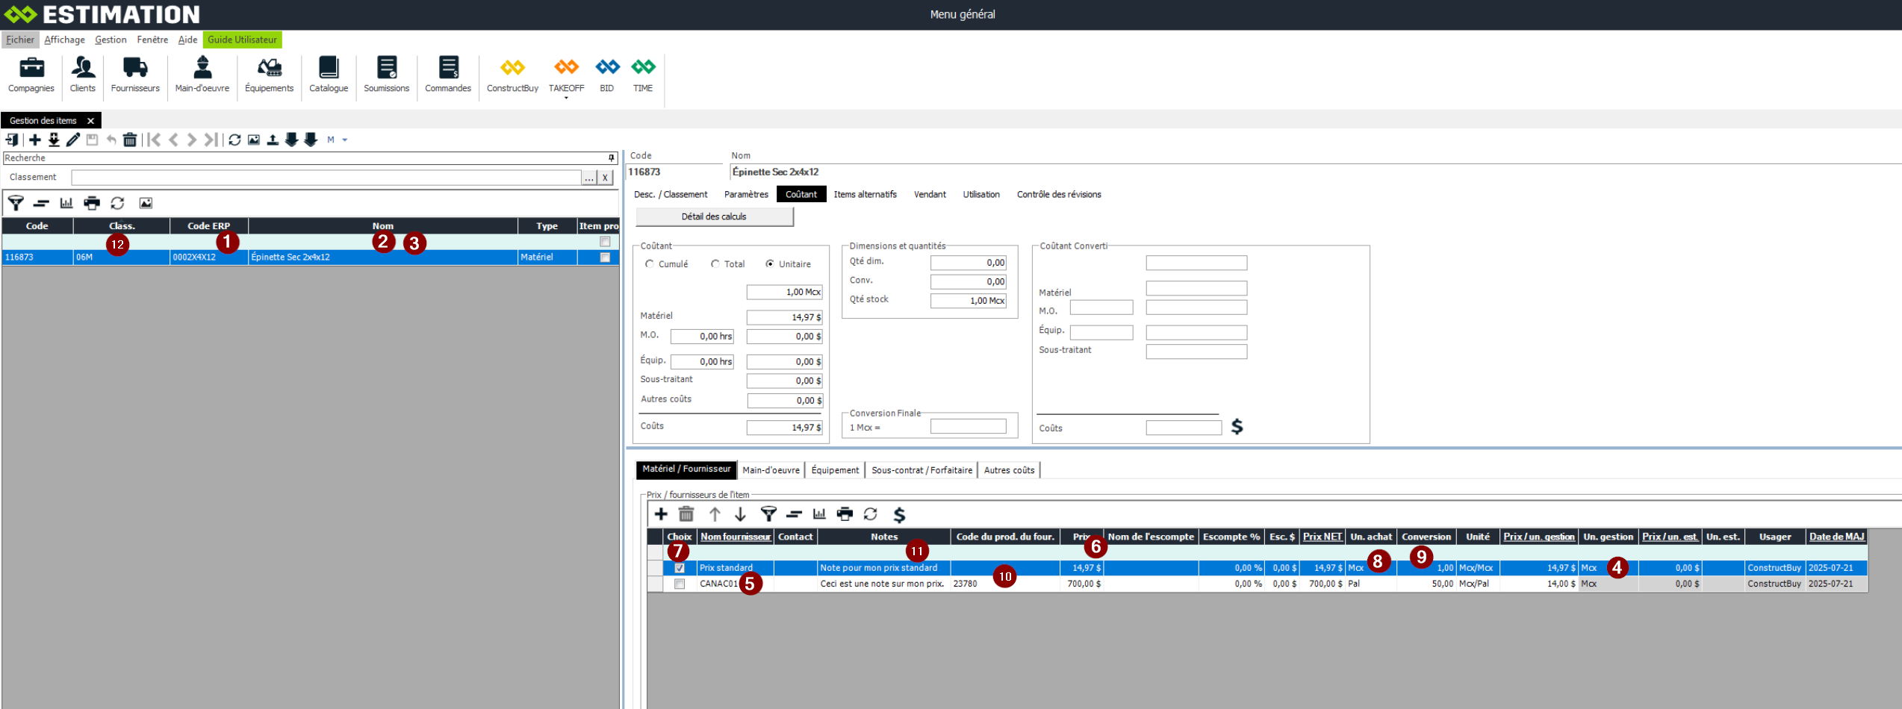Open Classement browse ellipsis button
Image resolution: width=1902 pixels, height=709 pixels.
click(x=589, y=178)
